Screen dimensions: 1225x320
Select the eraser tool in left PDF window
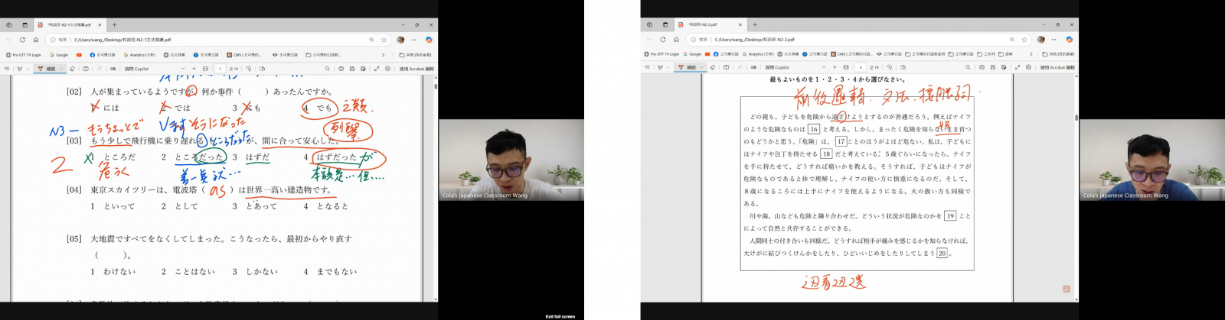(x=72, y=69)
